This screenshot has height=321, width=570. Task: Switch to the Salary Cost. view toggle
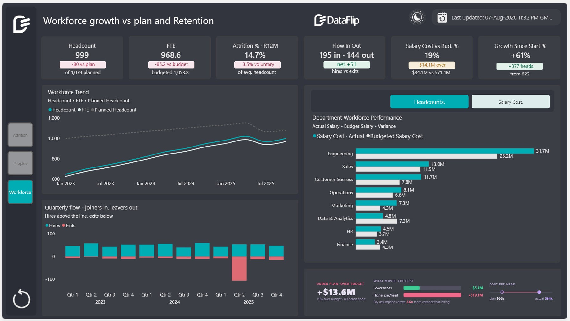[x=510, y=102]
